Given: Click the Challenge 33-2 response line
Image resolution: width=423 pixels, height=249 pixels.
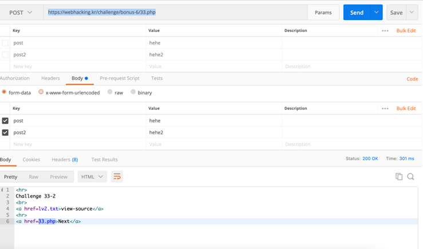Looking at the screenshot, I should (35, 196).
